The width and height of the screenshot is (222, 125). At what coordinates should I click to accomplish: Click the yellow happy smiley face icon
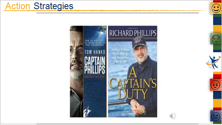pos(216,8)
